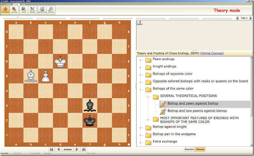Click the DEMO text in notation pane

[139, 24]
